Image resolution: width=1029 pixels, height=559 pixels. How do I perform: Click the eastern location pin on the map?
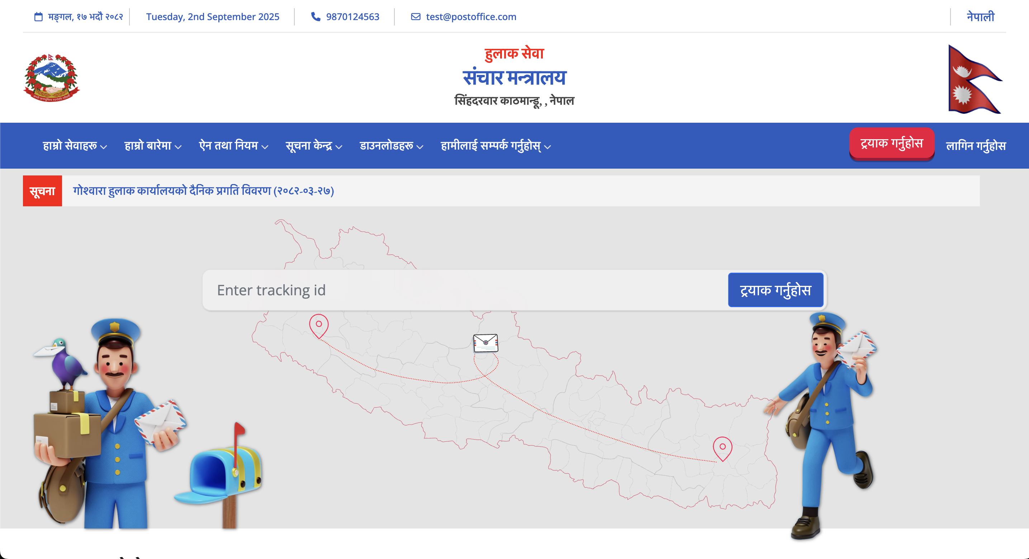point(722,448)
